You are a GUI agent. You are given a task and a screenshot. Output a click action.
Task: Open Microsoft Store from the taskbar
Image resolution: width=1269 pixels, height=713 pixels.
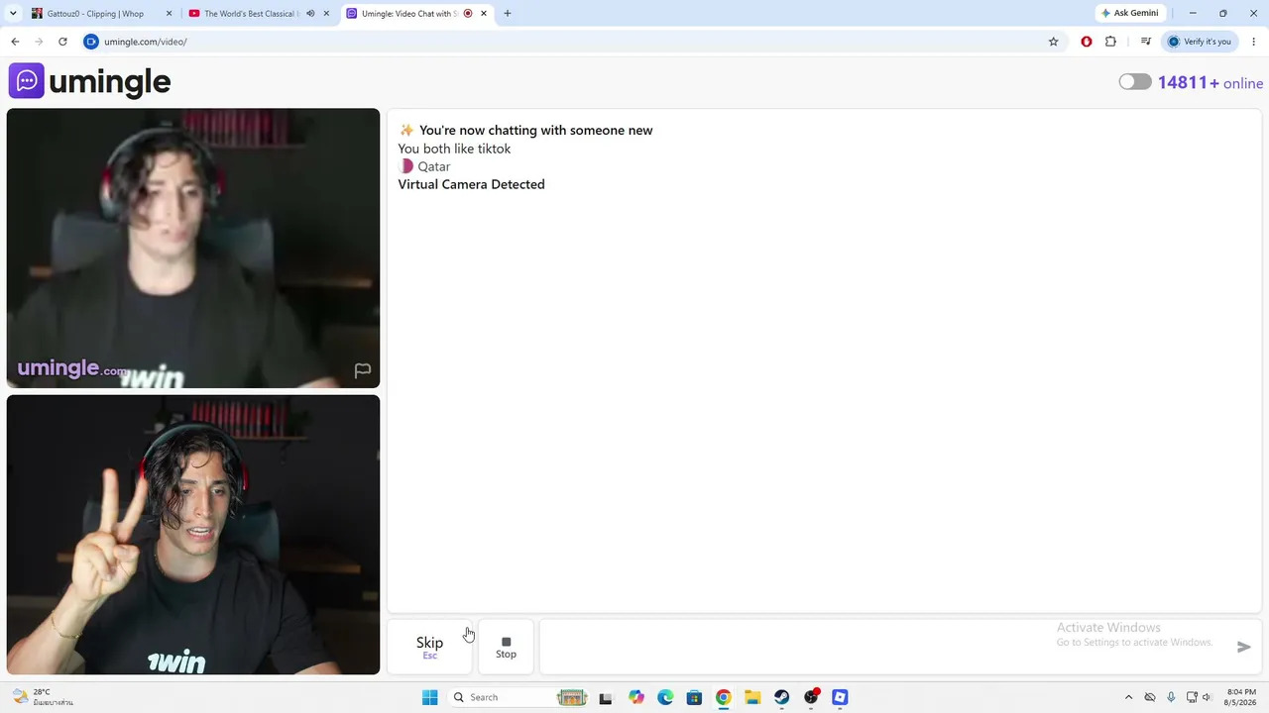pyautogui.click(x=694, y=697)
